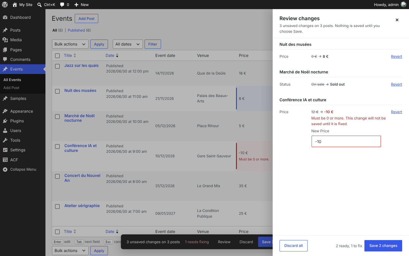409x256 pixels.
Task: Sort by Title in the header row
Action: tap(70, 55)
